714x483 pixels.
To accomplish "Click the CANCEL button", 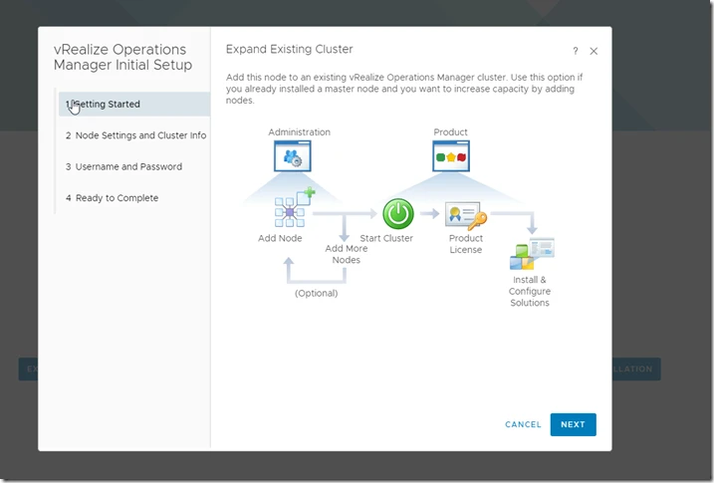I will pyautogui.click(x=523, y=424).
